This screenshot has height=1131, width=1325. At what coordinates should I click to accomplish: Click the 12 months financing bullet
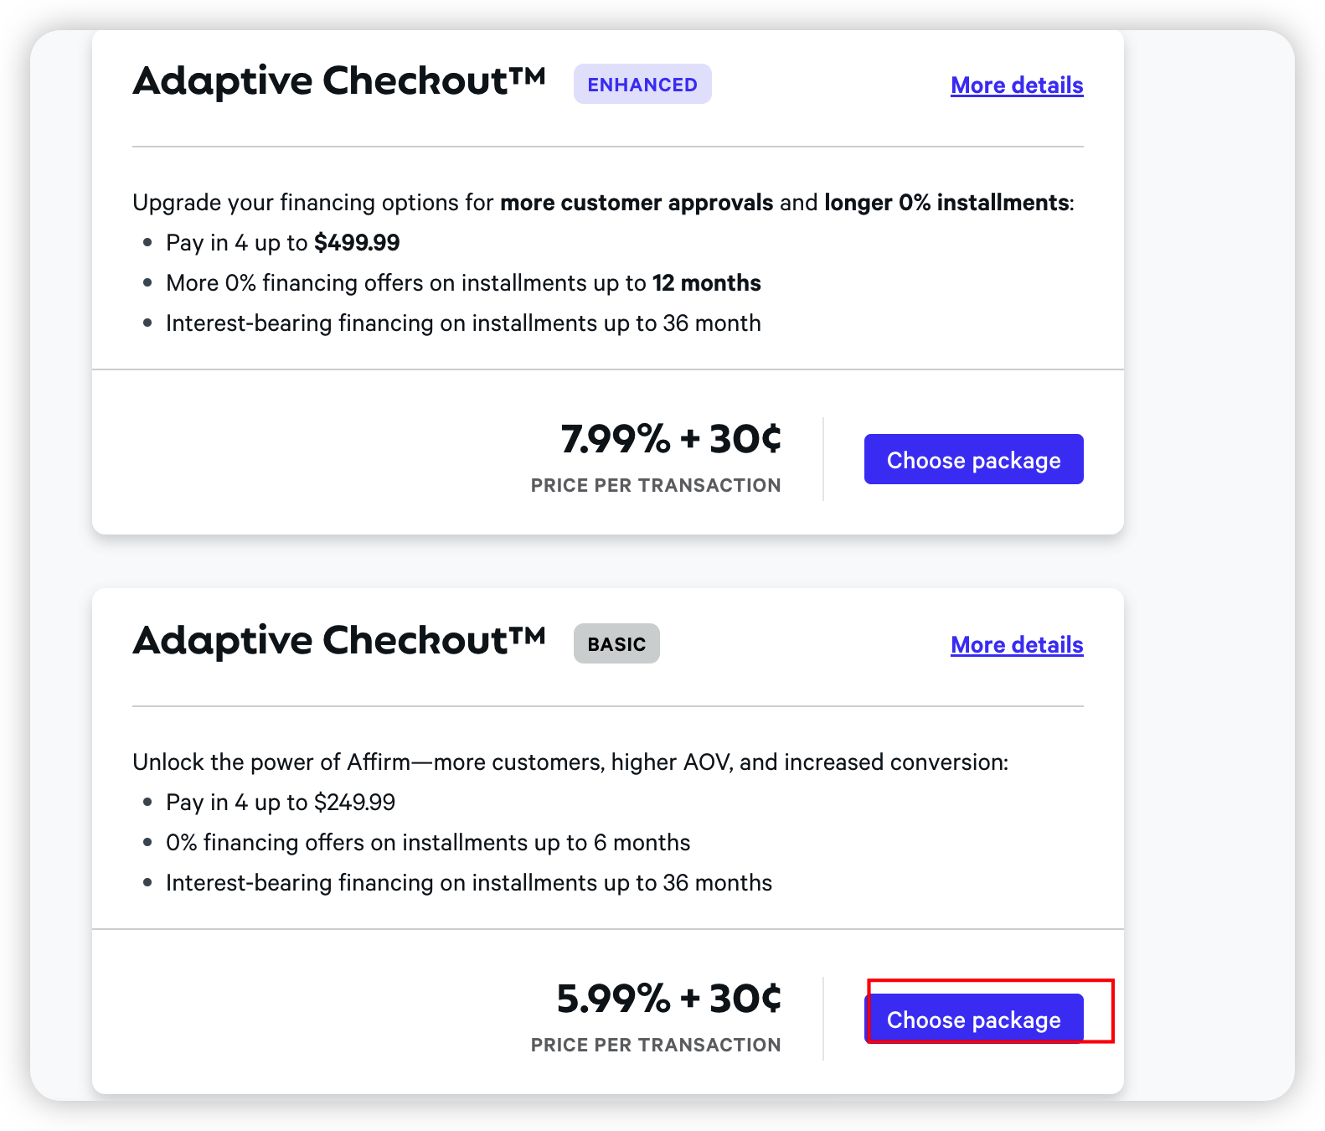click(463, 283)
